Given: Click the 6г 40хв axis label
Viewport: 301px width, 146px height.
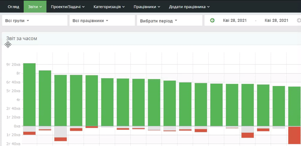Looking at the screenshot, I should pyautogui.click(x=13, y=82).
